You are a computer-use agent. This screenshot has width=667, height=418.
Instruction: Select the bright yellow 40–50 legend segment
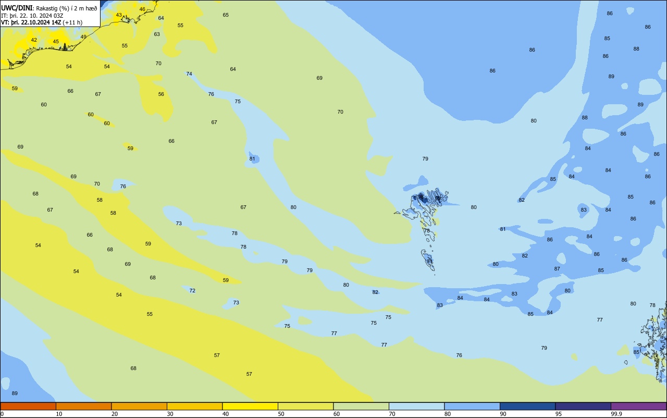(x=250, y=406)
